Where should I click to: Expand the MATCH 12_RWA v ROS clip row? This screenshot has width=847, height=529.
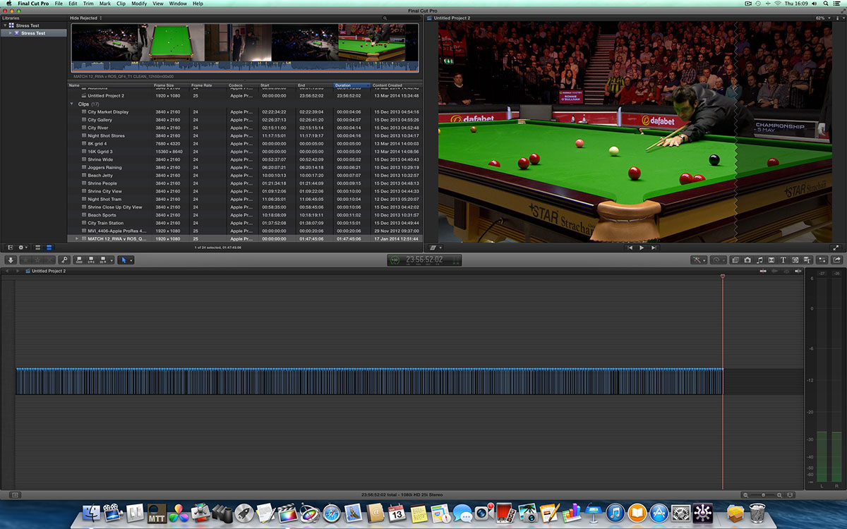[77, 238]
